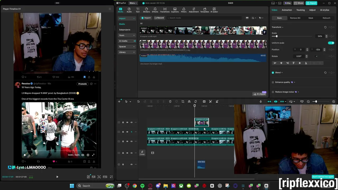Open the Effects panel
This screenshot has width=338, height=190.
click(155, 10)
